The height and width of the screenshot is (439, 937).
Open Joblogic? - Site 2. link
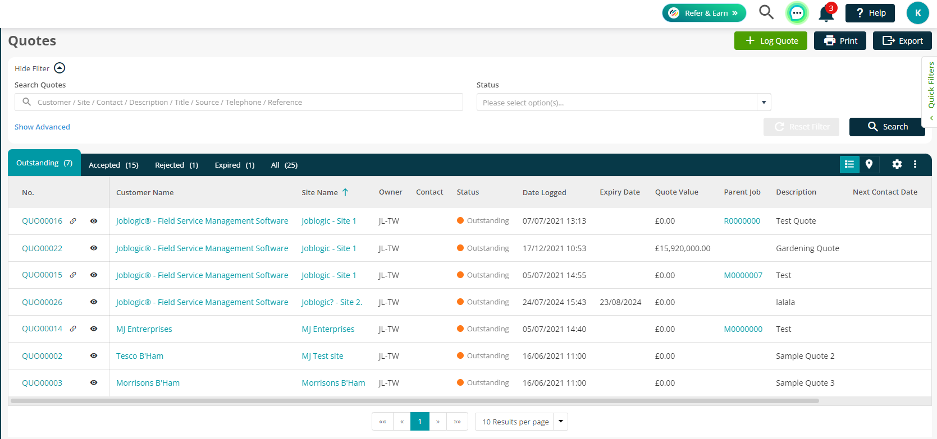(332, 302)
